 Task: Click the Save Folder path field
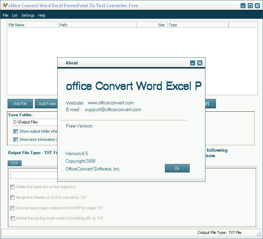(35, 122)
